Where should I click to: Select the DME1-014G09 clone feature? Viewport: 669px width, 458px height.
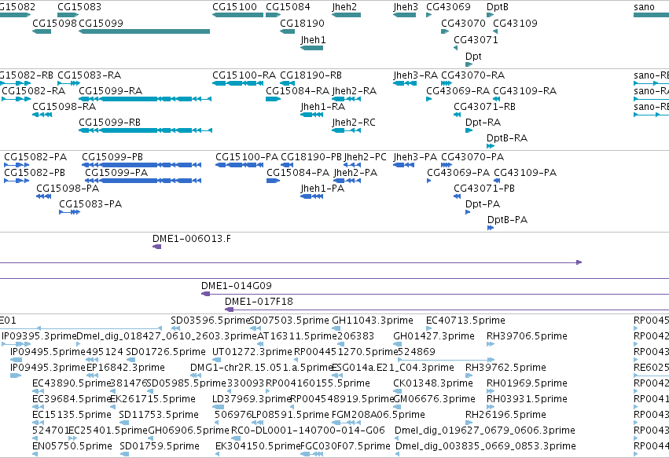436,295
